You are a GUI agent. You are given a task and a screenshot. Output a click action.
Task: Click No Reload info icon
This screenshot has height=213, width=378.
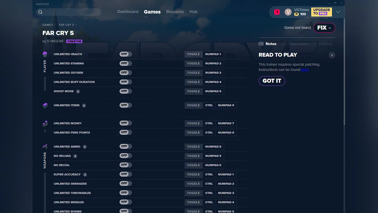75,156
